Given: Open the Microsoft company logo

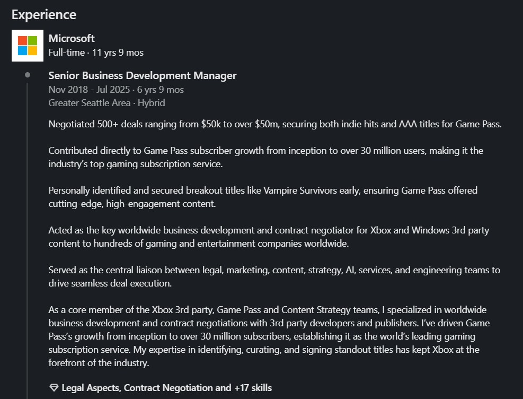Looking at the screenshot, I should pyautogui.click(x=28, y=46).
